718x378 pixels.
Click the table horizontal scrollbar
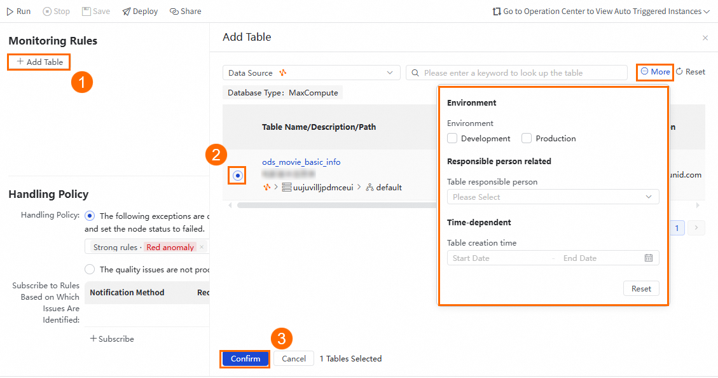(x=336, y=206)
